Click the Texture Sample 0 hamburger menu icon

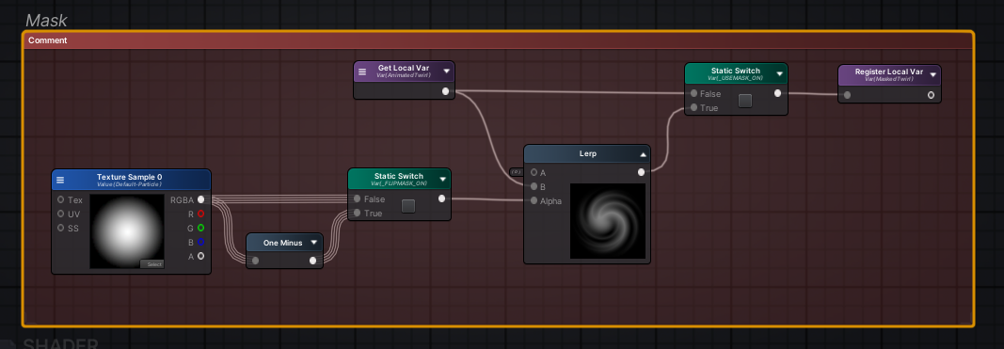tap(60, 180)
